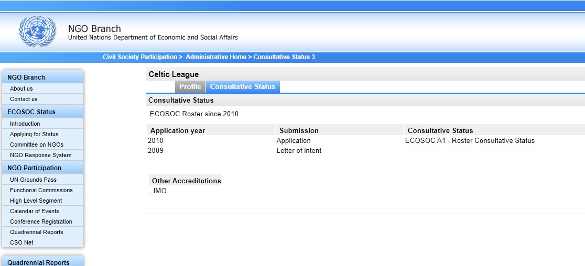Click the 'Letter of intent' cell
Image resolution: width=585 pixels, height=266 pixels.
299,150
